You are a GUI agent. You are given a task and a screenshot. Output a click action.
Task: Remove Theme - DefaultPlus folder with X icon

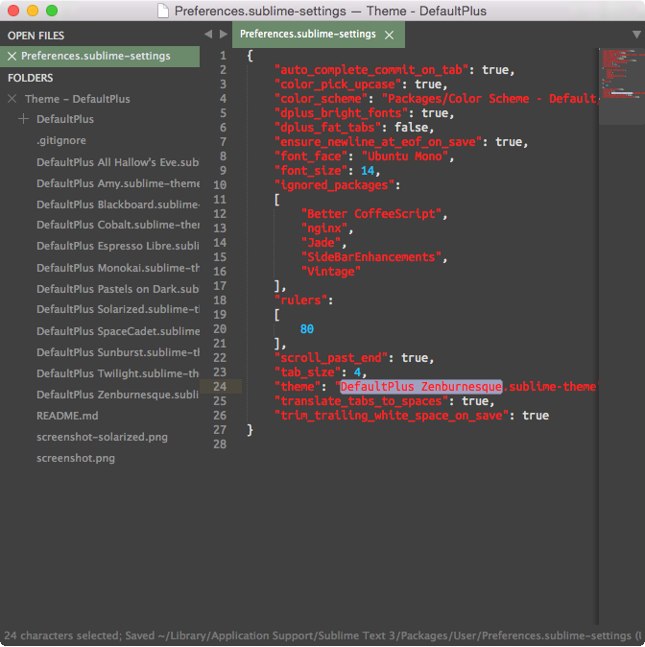[12, 99]
